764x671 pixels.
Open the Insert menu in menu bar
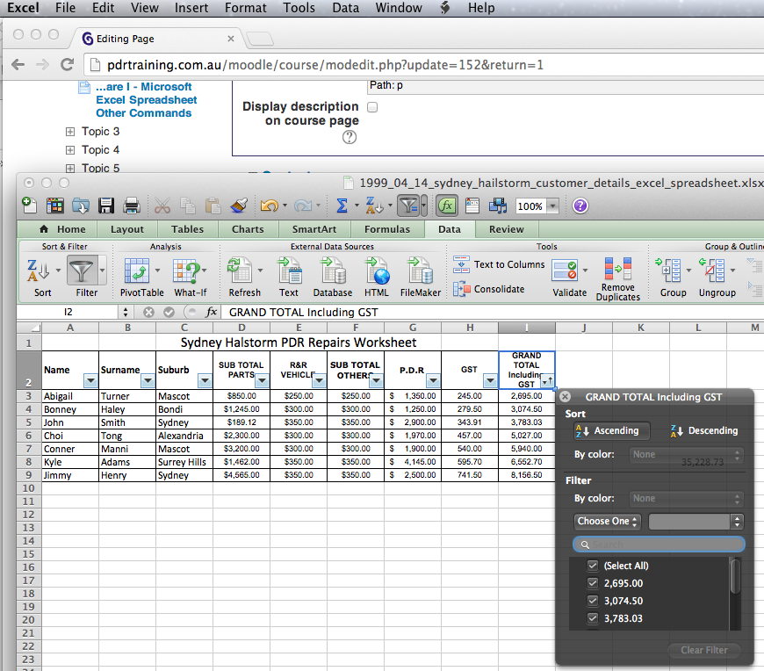pos(191,8)
